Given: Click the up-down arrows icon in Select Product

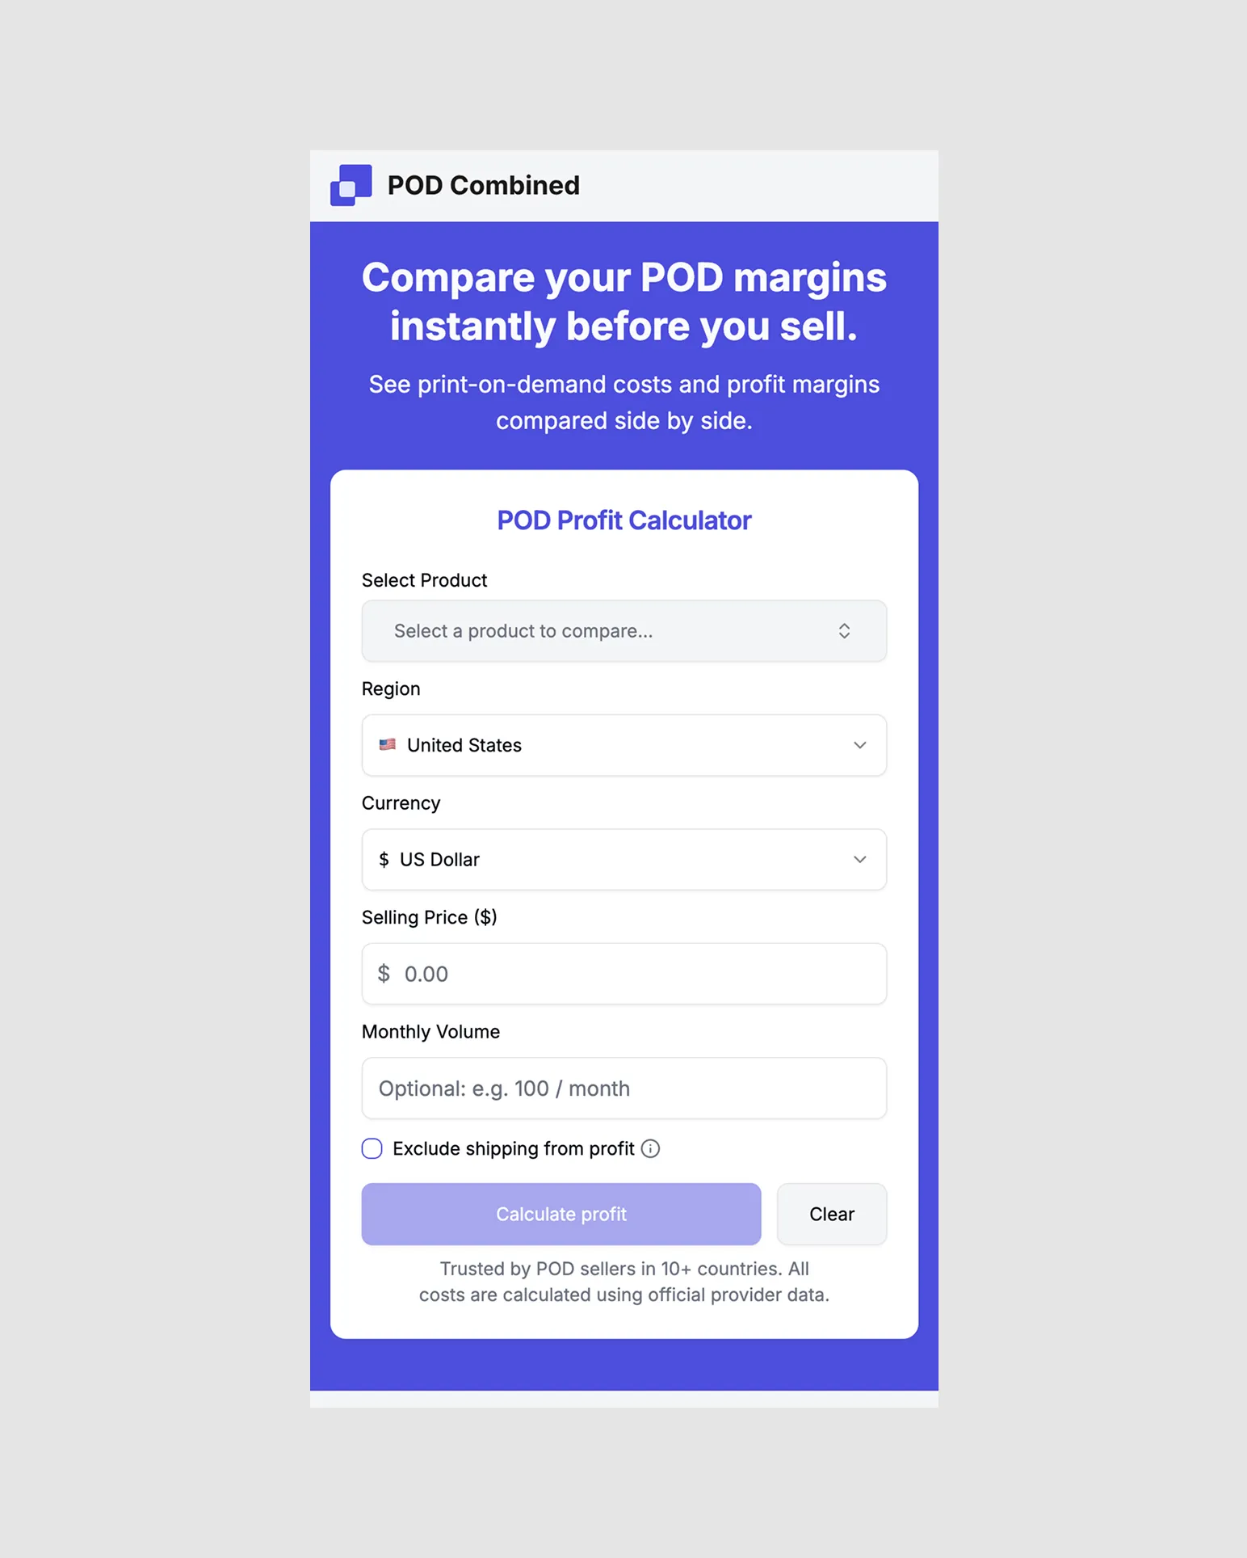Looking at the screenshot, I should pyautogui.click(x=844, y=631).
